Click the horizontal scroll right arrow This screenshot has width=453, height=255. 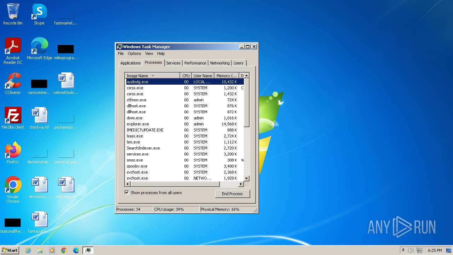click(x=241, y=184)
